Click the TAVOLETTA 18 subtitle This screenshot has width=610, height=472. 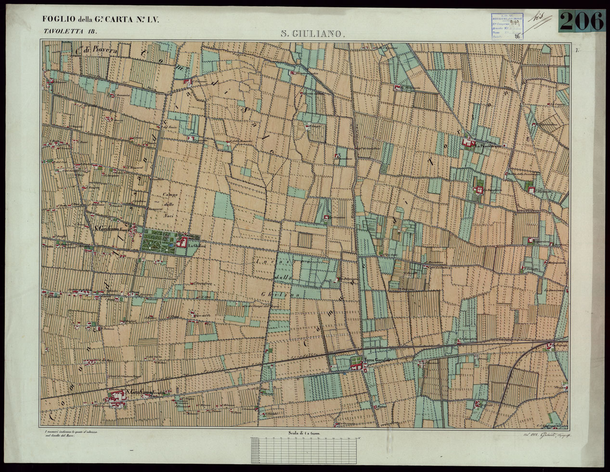(69, 31)
